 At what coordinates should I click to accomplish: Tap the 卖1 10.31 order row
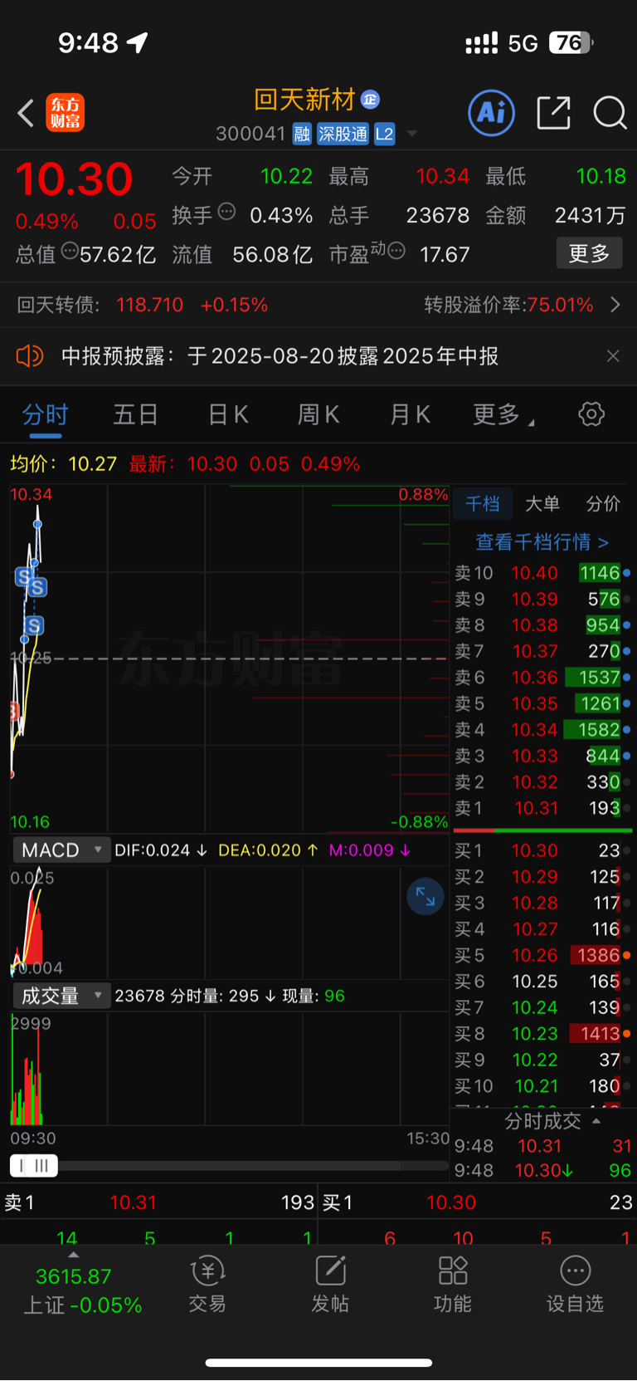click(x=542, y=808)
